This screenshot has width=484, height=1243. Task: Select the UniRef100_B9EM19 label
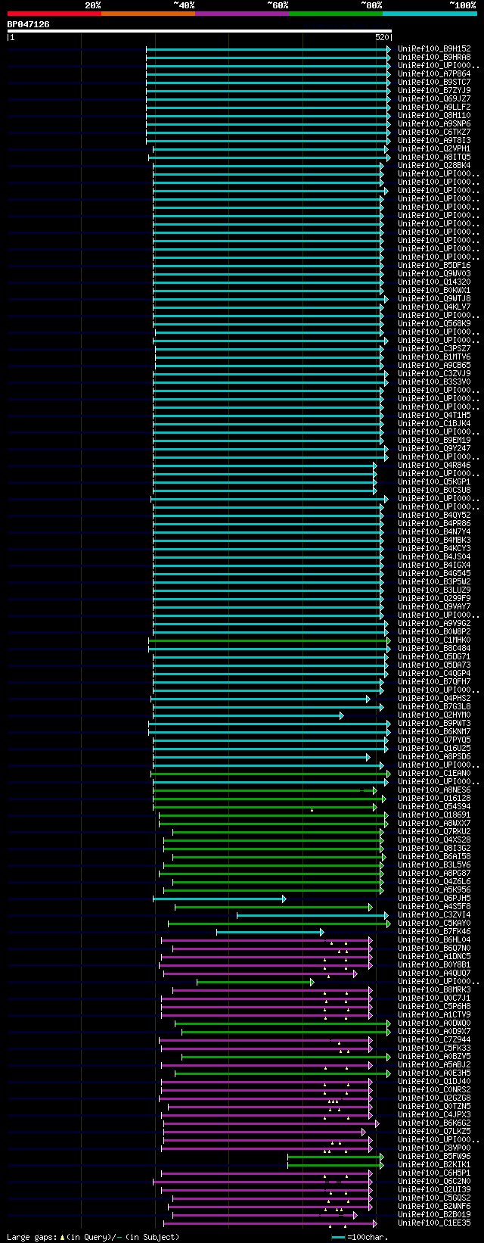tap(434, 440)
